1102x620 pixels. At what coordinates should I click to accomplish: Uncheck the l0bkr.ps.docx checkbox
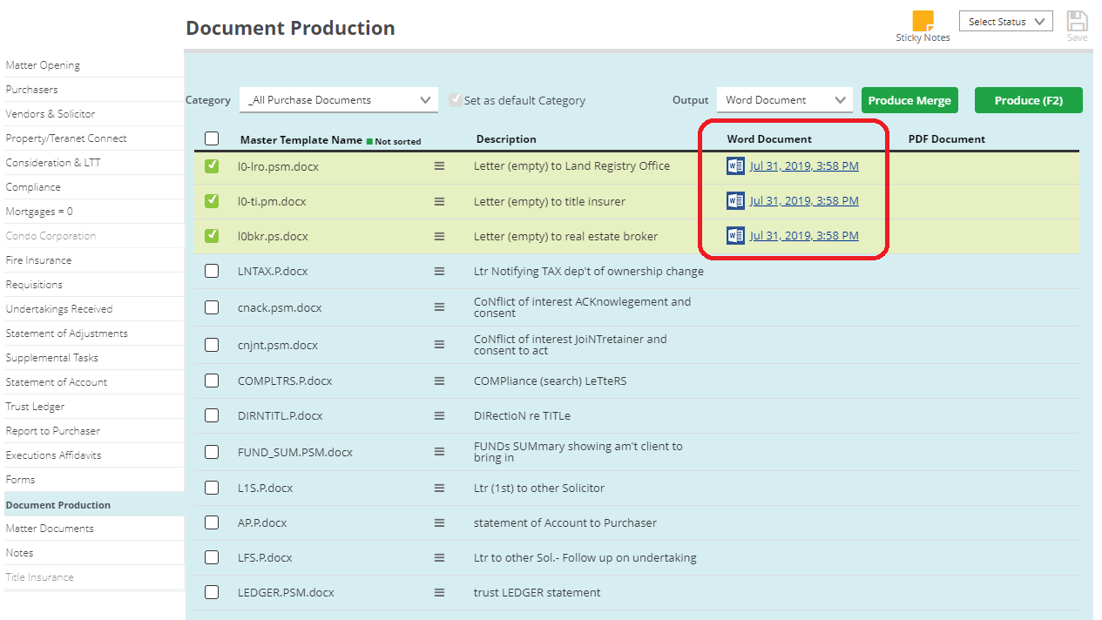(212, 235)
